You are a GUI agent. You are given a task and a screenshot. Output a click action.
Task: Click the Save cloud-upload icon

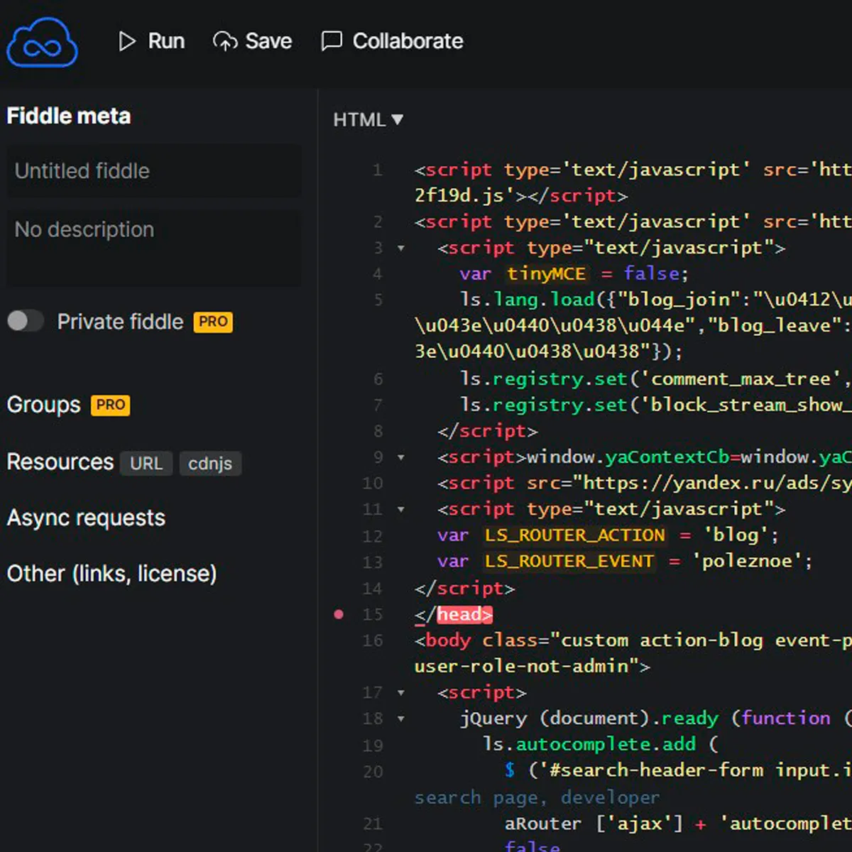pos(225,42)
